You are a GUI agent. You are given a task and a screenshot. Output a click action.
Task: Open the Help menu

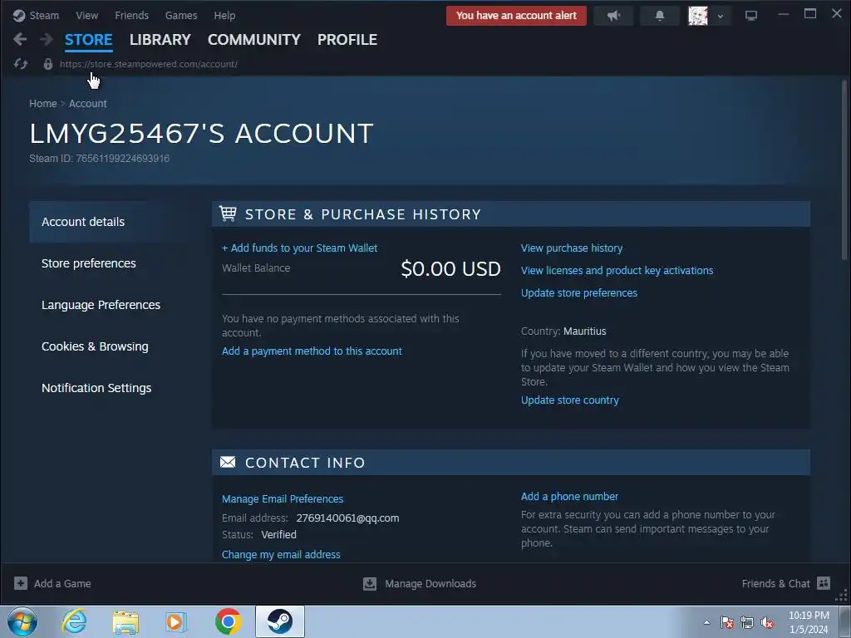click(x=224, y=15)
